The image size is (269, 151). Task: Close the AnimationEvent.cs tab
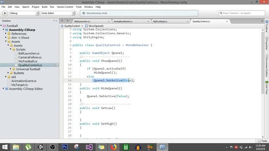coord(148,21)
